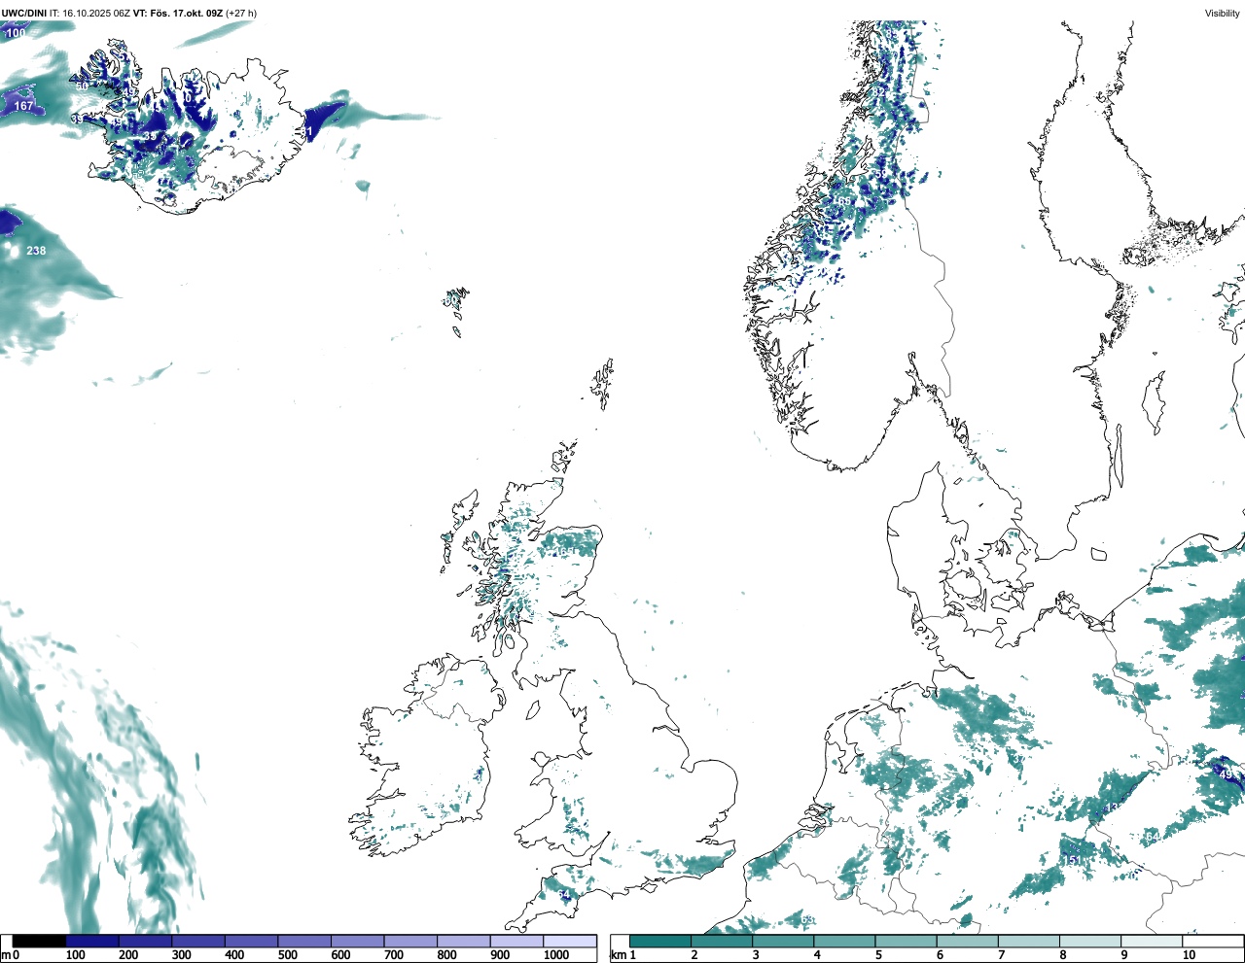1245x963 pixels.
Task: Click the "238" visibility value on the map
Action: click(x=36, y=251)
